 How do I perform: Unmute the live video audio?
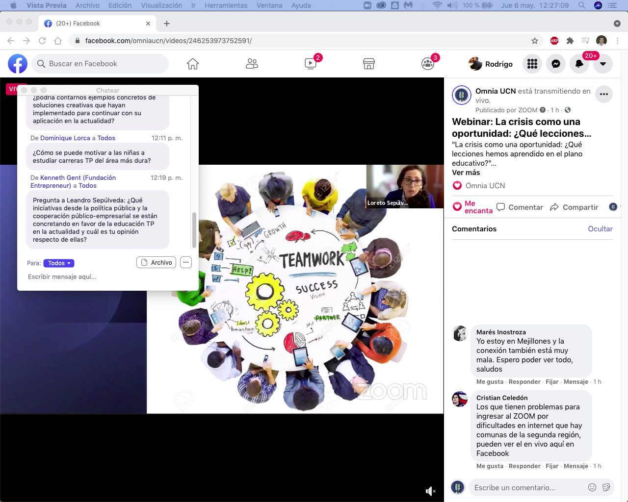tap(430, 491)
